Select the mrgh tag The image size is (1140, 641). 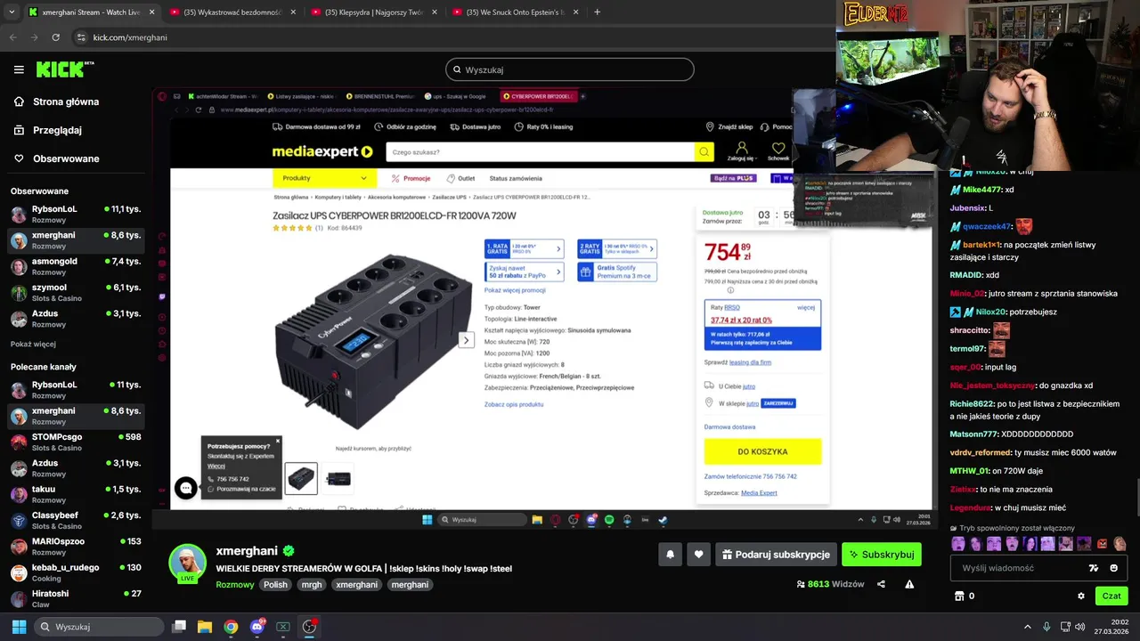pos(312,585)
